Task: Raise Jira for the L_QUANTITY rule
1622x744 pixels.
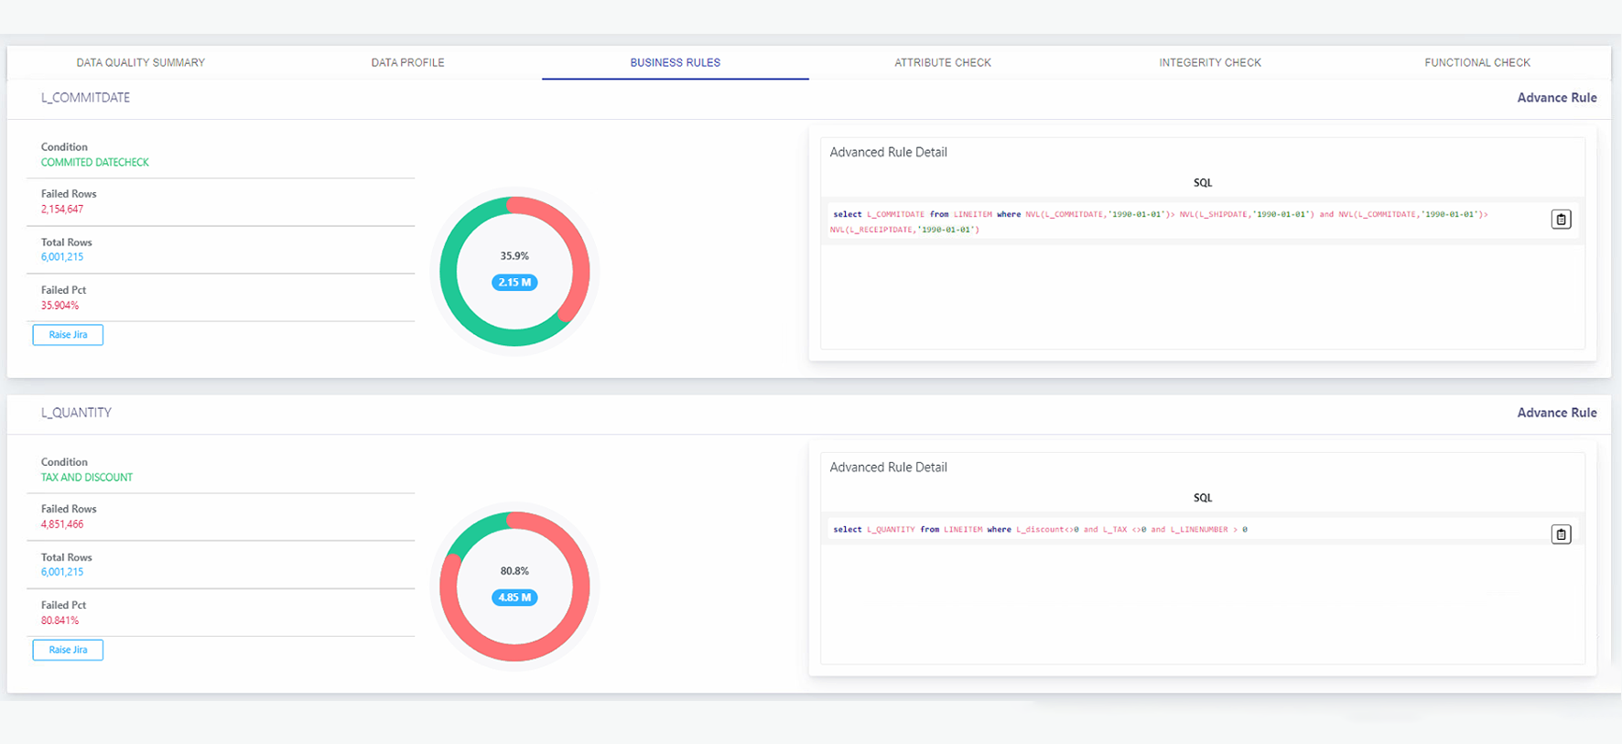Action: point(68,650)
